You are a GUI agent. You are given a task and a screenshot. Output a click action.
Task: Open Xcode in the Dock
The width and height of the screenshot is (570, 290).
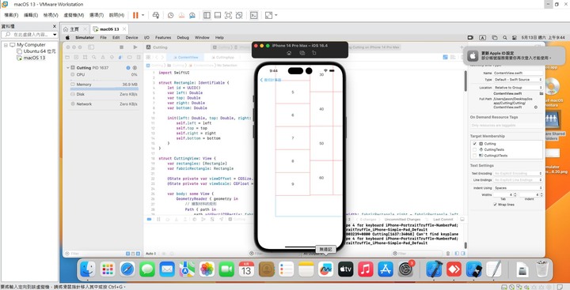(434, 269)
